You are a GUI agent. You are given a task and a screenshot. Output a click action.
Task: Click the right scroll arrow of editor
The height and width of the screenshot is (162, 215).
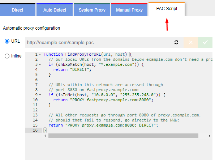[209, 136]
